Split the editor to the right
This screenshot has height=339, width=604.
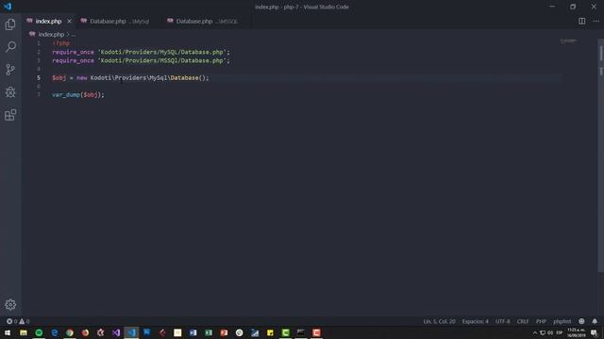coord(581,21)
